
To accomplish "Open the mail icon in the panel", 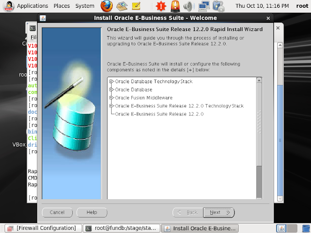I will 122,6.
